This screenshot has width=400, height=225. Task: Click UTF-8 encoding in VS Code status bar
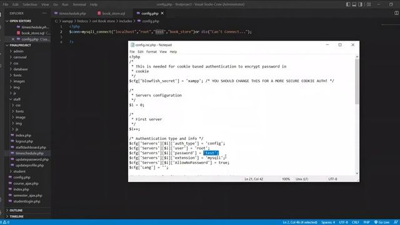click(x=343, y=222)
